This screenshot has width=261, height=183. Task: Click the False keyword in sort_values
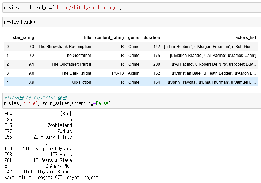pos(102,103)
